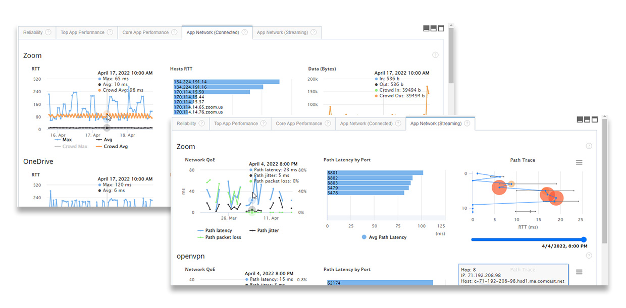Toggle Path packet loss series in legend
The width and height of the screenshot is (626, 308).
tap(219, 237)
